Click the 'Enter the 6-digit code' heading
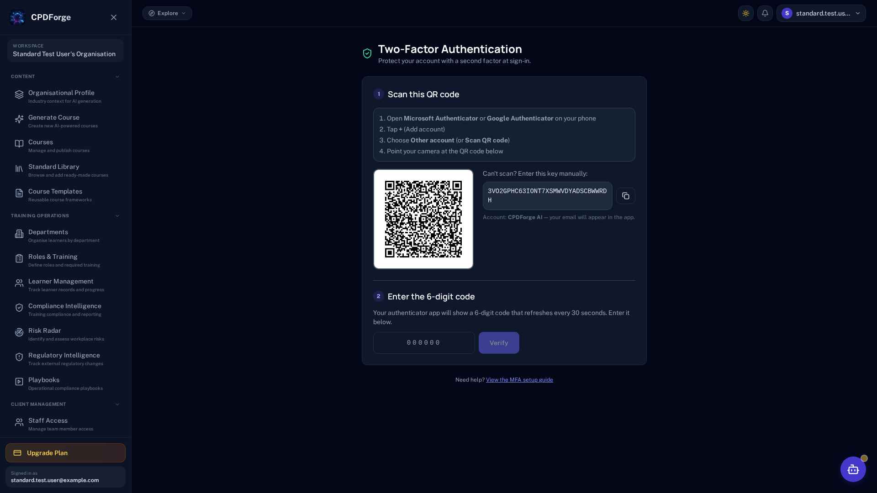The width and height of the screenshot is (877, 493). [x=431, y=297]
